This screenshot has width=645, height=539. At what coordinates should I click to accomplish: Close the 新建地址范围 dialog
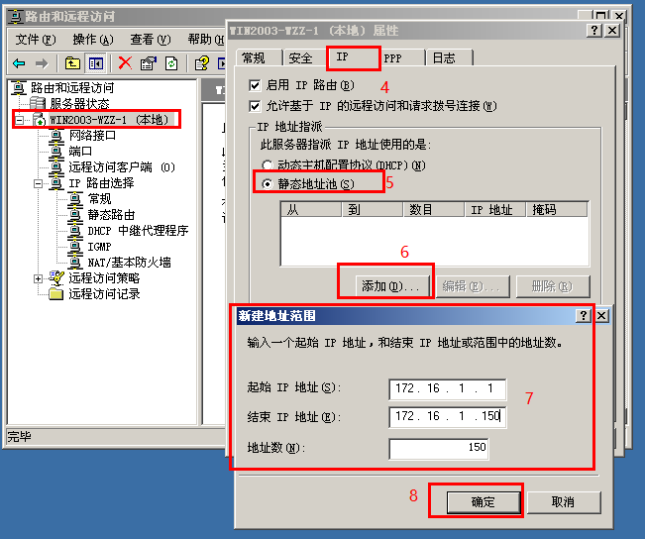point(601,316)
